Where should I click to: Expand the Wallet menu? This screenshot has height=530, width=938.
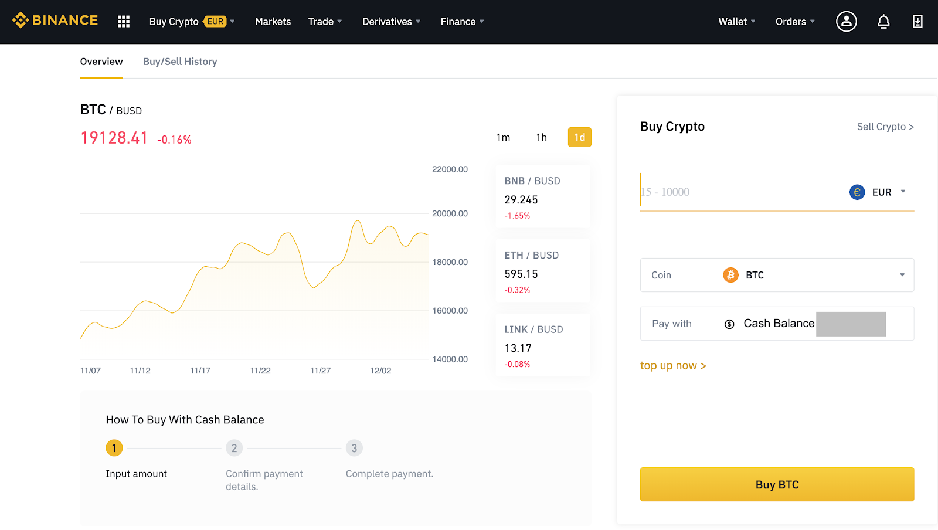click(x=736, y=22)
